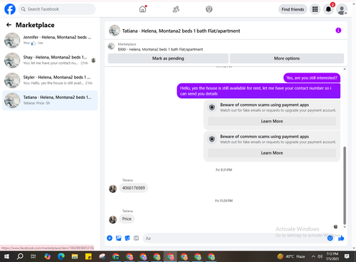The width and height of the screenshot is (356, 262).
Task: Click the 40°C Haze weather widget
Action: pos(291,256)
